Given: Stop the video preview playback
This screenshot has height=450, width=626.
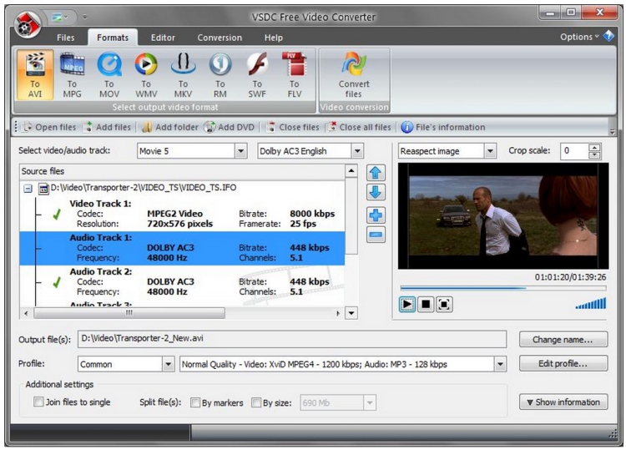Looking at the screenshot, I should coord(426,305).
